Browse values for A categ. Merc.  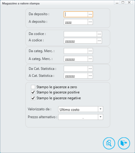90,59
